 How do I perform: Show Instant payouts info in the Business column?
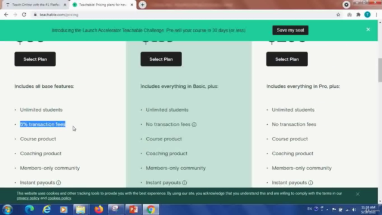click(310, 183)
